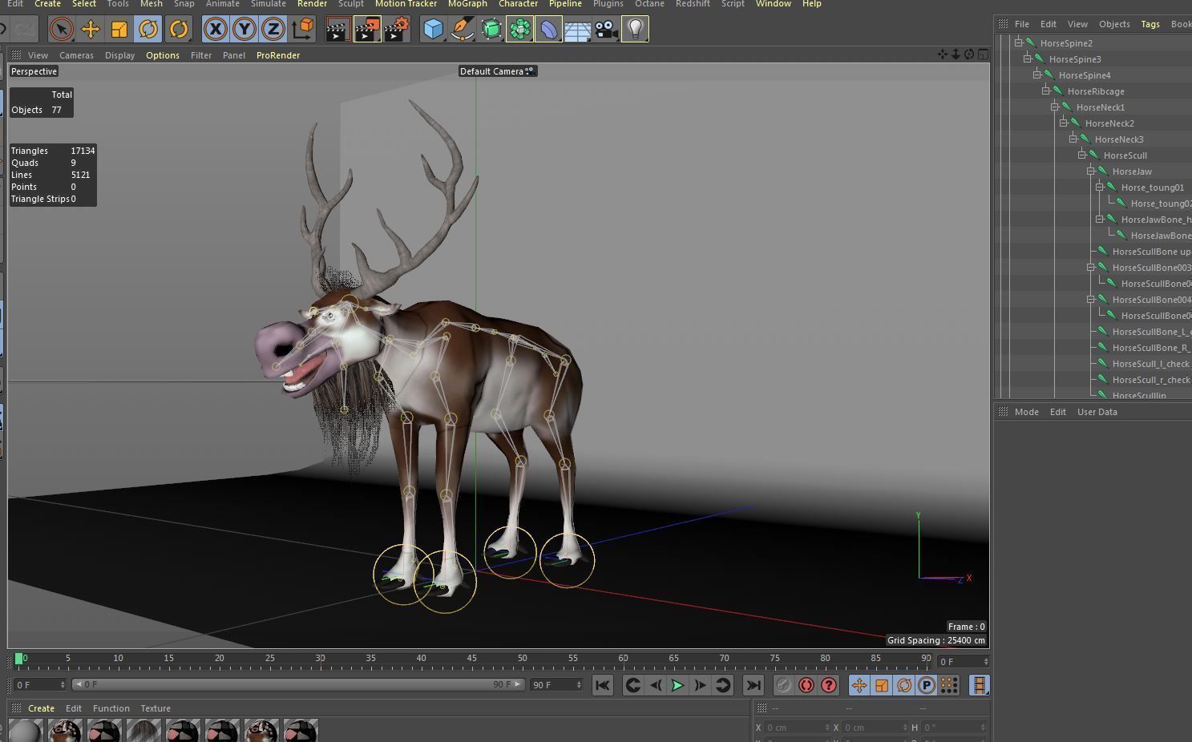Go to previous frame button

tap(655, 685)
